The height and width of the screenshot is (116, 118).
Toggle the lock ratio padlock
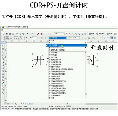click(x=26, y=37)
